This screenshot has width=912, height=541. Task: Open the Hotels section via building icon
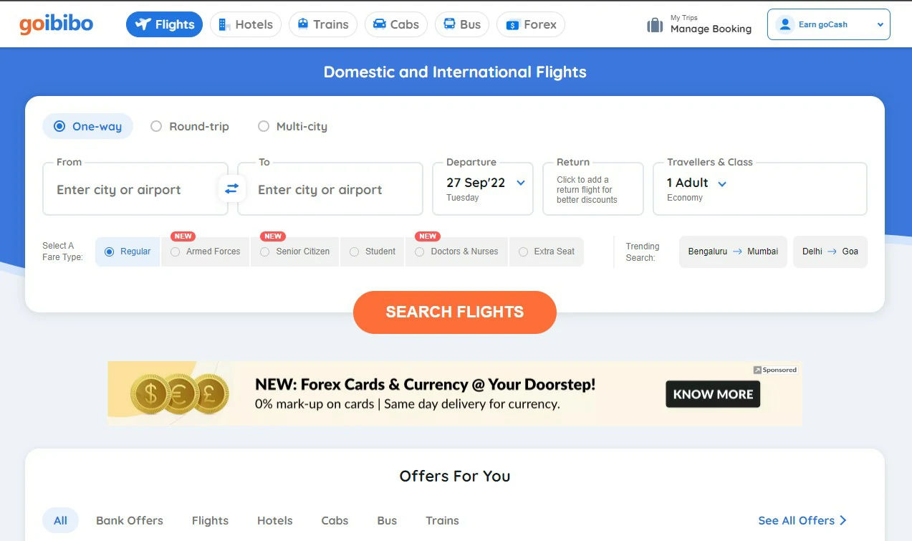[224, 24]
